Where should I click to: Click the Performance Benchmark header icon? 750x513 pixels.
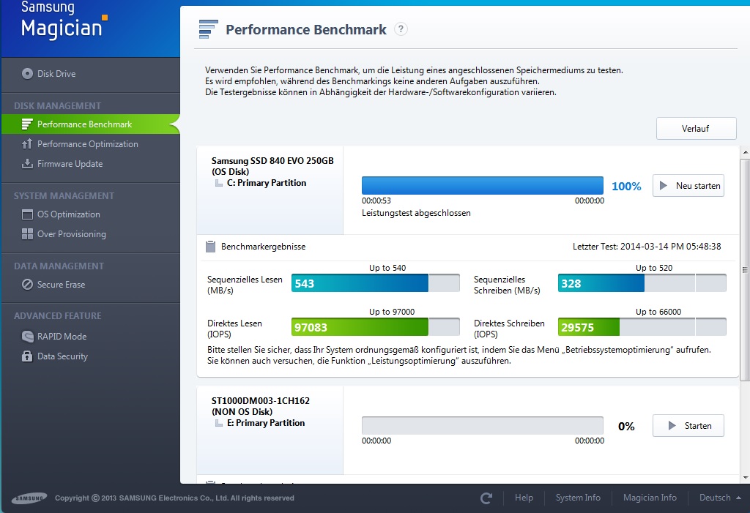pos(208,29)
